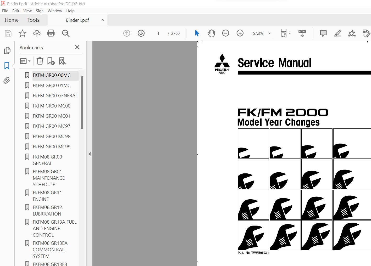The width and height of the screenshot is (371, 266).
Task: Open the FKFM08 GR00 GENERAL bookmark
Action: (47, 160)
